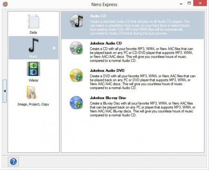The width and height of the screenshot is (209, 170).
Task: Collapse the side panel with left arrow
Action: [x=5, y=91]
